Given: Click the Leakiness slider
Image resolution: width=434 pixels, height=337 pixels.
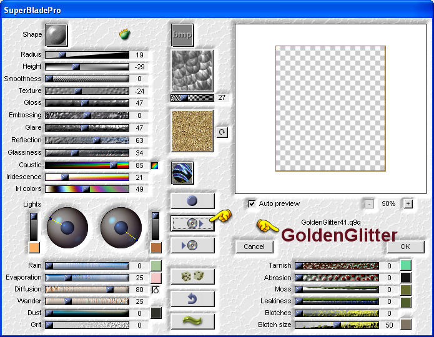Looking at the screenshot, I should pyautogui.click(x=337, y=301).
